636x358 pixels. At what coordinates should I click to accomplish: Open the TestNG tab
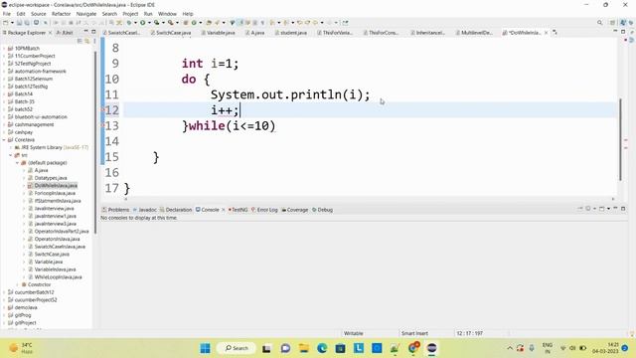(238, 210)
